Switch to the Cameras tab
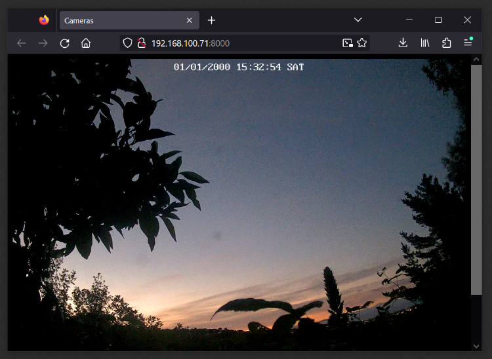Screen dimensions: 492x359 click(x=129, y=20)
